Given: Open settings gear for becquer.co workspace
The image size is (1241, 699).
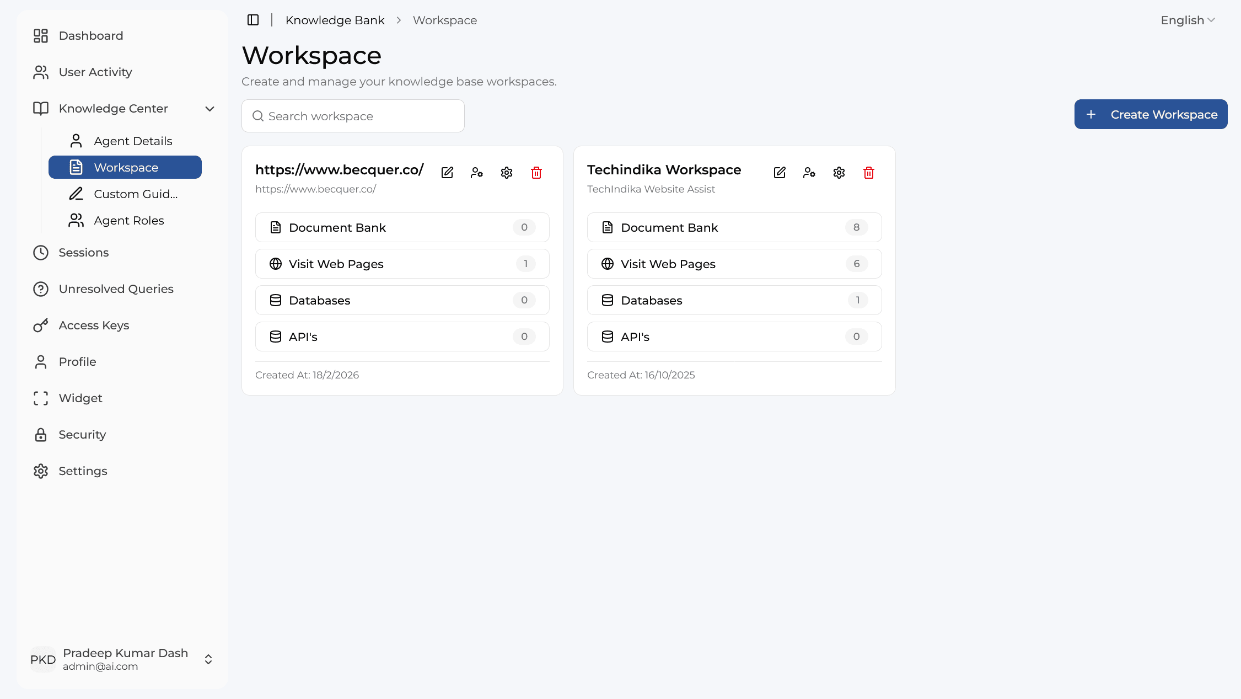Looking at the screenshot, I should (x=507, y=173).
